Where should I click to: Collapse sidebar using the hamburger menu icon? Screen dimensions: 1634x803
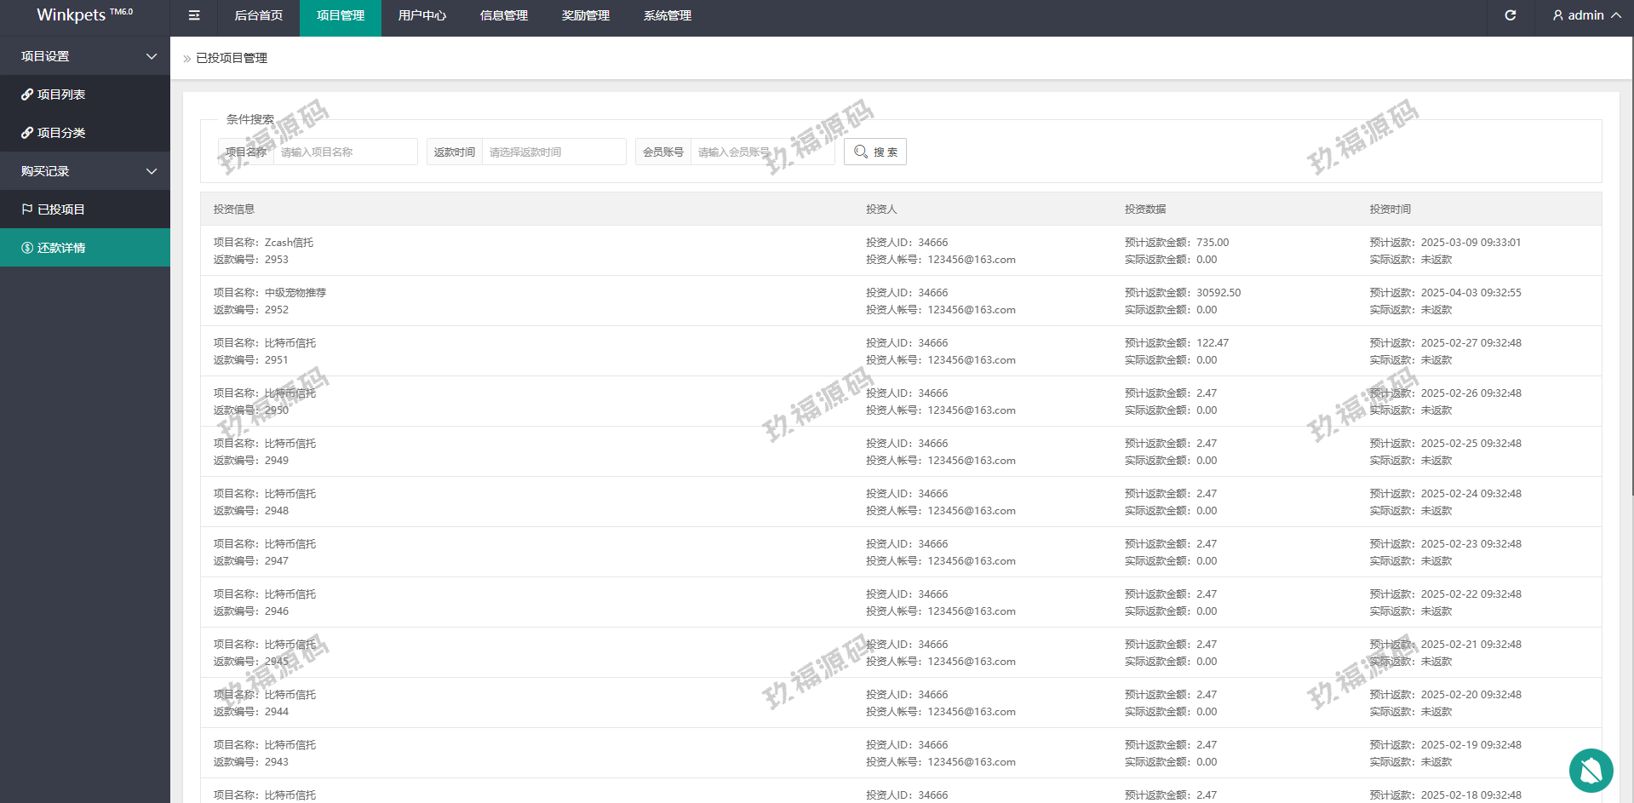[x=194, y=15]
